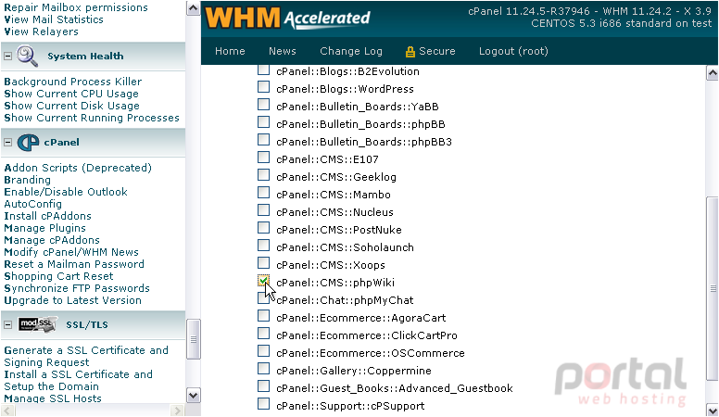Image resolution: width=719 pixels, height=417 pixels.
Task: Open Manage cPAddons link
Action: 52,240
